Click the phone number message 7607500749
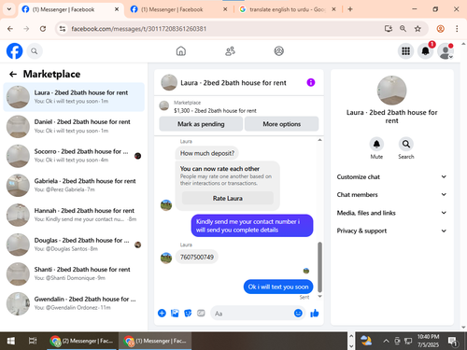 [197, 257]
